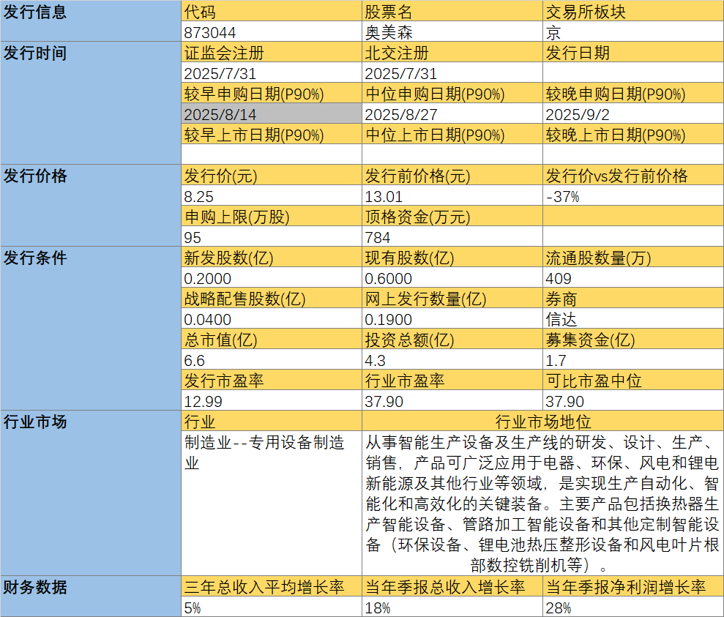Select the value cell 784
The width and height of the screenshot is (724, 617).
[452, 236]
